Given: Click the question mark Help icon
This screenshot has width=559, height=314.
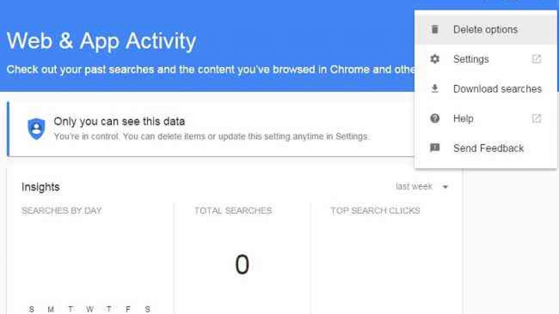Looking at the screenshot, I should click(x=435, y=119).
